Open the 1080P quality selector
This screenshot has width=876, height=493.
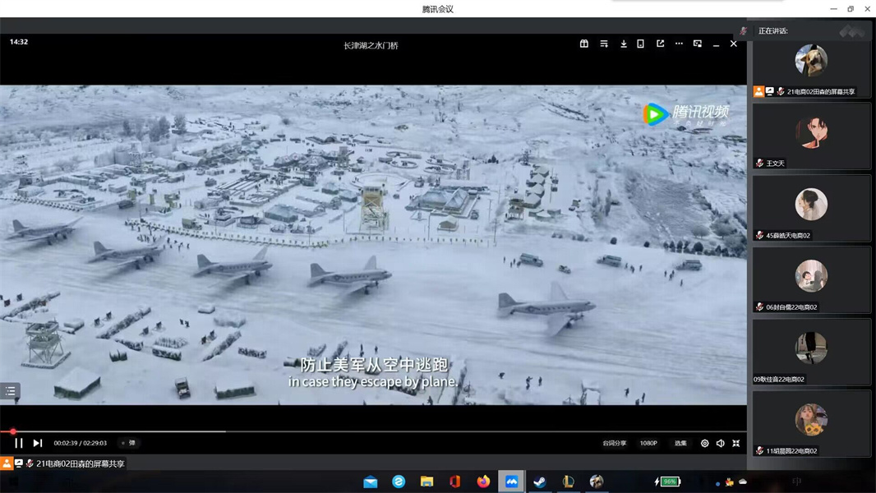point(648,443)
